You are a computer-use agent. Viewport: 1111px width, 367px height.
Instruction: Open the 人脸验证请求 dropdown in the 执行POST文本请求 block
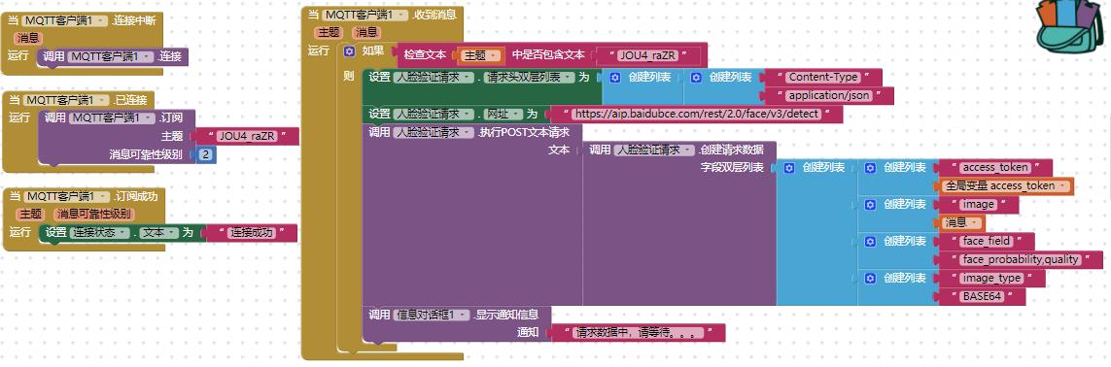[x=433, y=132]
